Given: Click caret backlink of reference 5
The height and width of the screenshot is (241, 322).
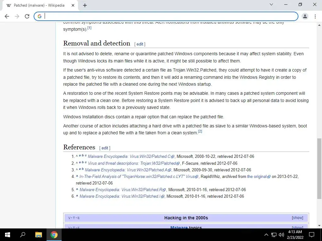Looking at the screenshot, I should tap(77, 189).
